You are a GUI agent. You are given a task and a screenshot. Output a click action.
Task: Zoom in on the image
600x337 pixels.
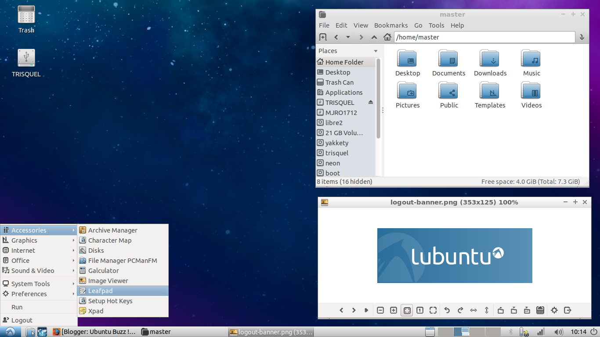(x=394, y=310)
